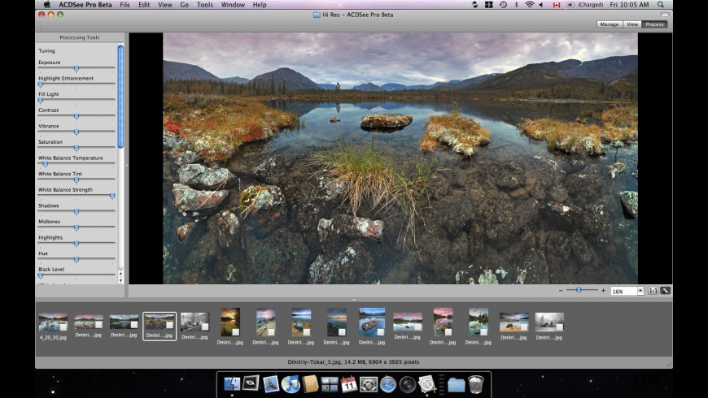
Task: Click the down arrow of tools panel scrollbar
Action: click(x=121, y=280)
